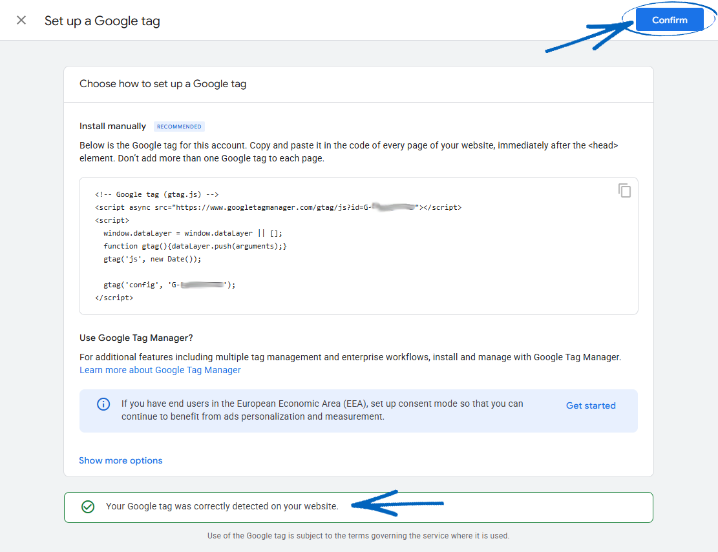Click the gtag('config' code line
The height and width of the screenshot is (552, 718).
[169, 285]
